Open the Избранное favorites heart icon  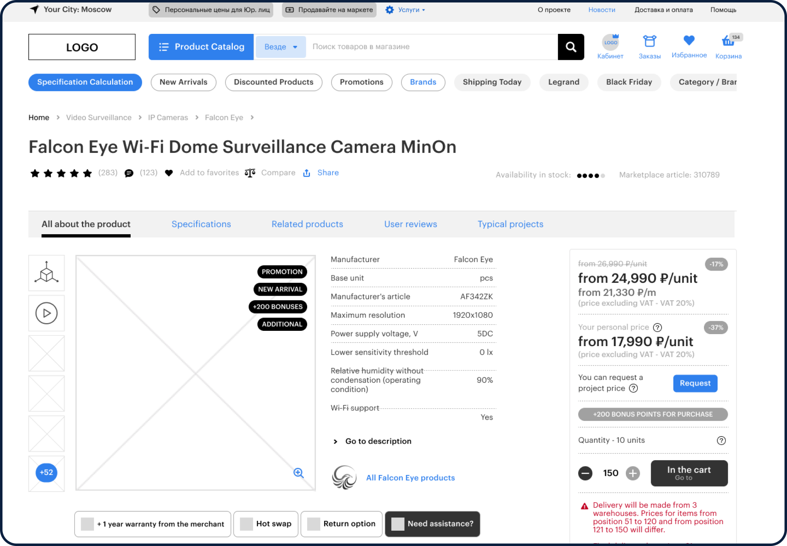(x=689, y=40)
